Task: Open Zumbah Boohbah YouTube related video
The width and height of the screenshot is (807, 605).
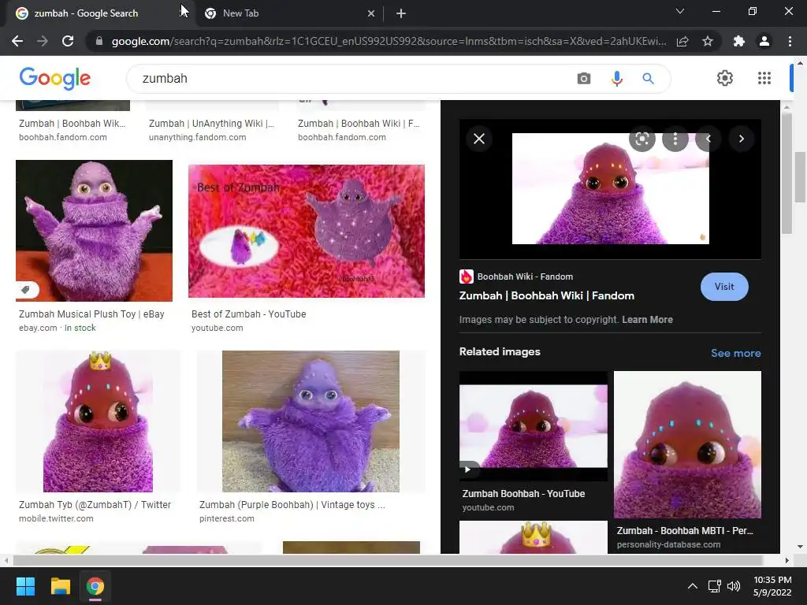Action: [534, 426]
